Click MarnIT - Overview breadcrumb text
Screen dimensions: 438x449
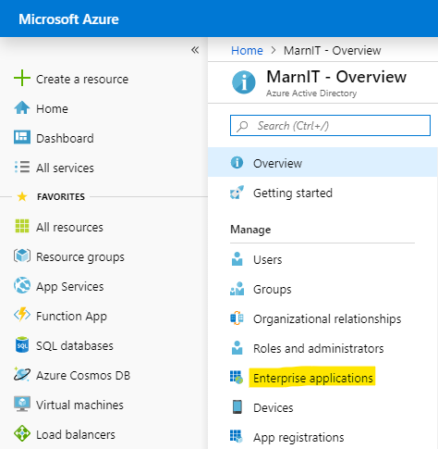333,50
